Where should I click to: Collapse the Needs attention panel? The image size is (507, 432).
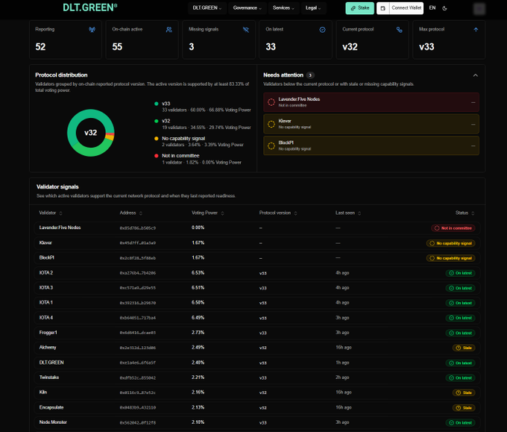tap(476, 75)
